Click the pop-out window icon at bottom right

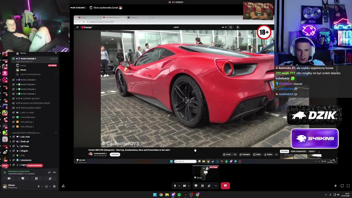click(x=342, y=186)
